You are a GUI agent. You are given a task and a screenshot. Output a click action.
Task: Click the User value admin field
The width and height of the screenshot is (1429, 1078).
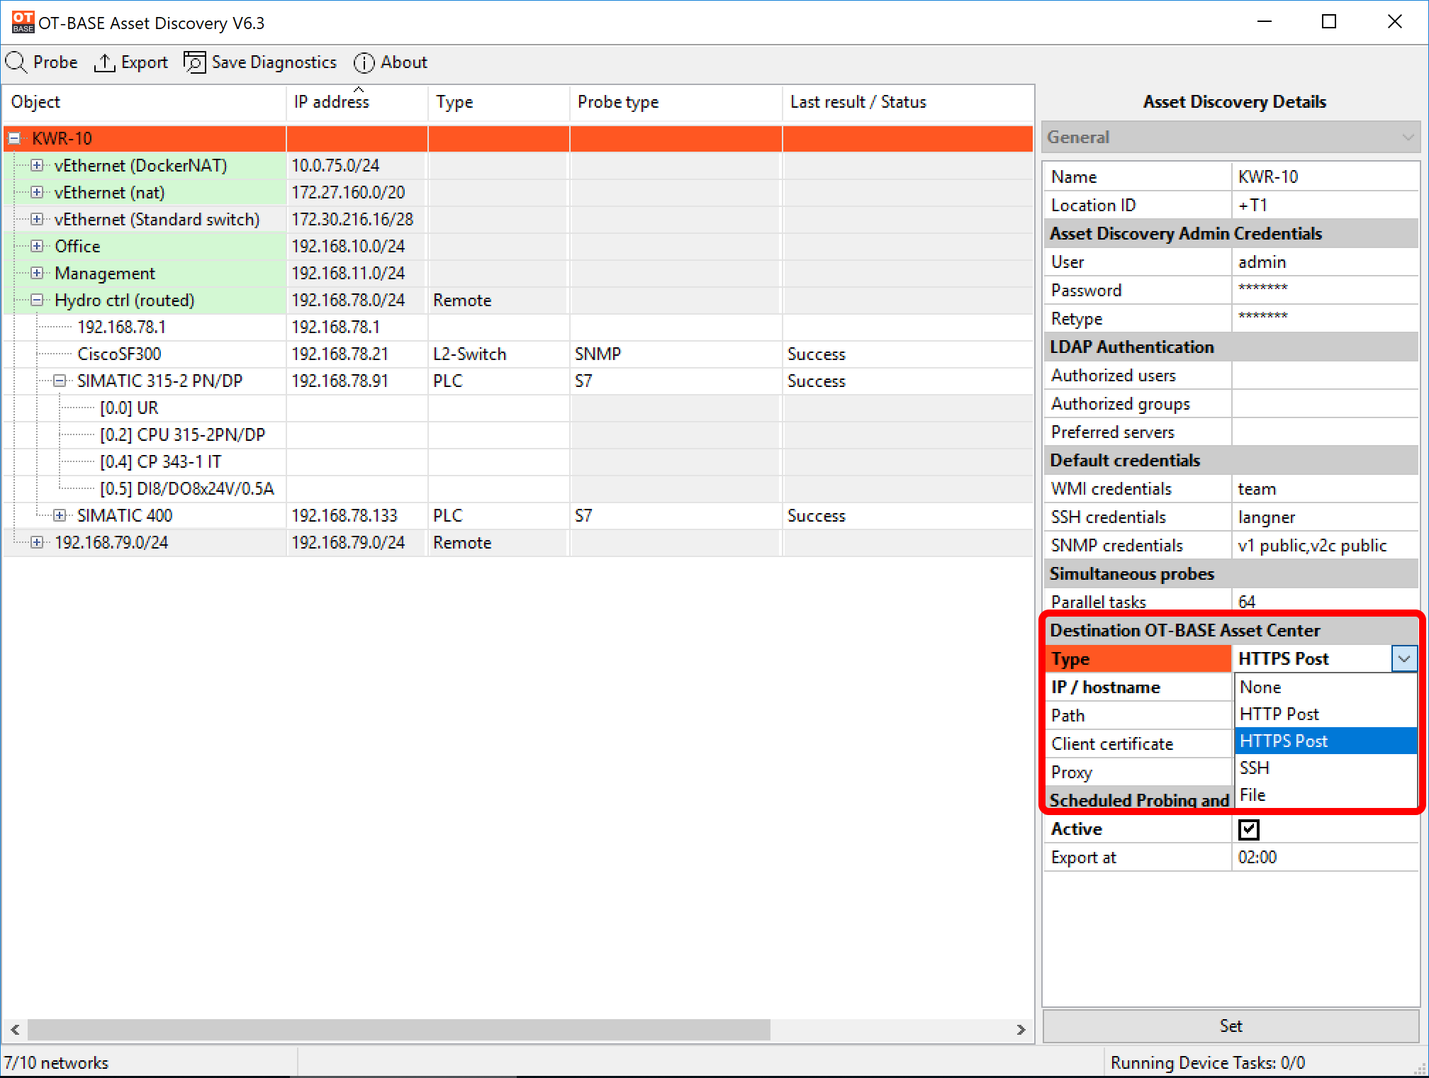click(x=1325, y=262)
